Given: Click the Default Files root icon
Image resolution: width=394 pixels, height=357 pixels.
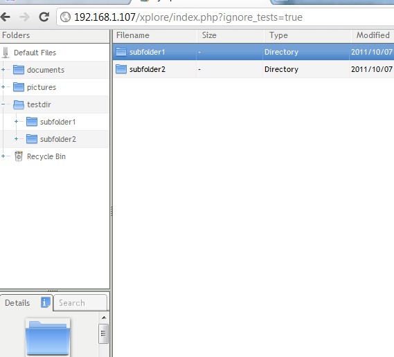Looking at the screenshot, I should click(x=6, y=53).
